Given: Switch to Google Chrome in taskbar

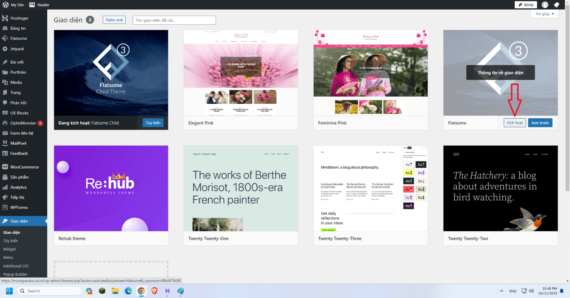Looking at the screenshot, I should 141,291.
